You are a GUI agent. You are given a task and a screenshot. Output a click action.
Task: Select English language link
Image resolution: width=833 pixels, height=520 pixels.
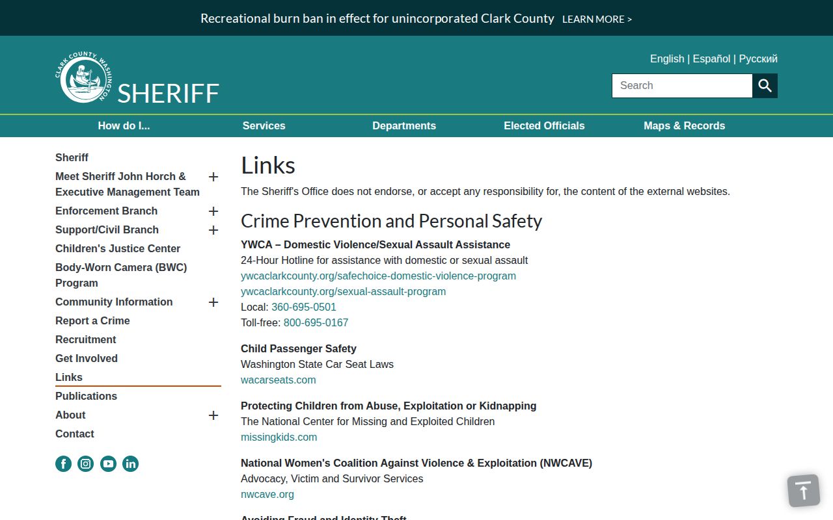click(x=667, y=58)
